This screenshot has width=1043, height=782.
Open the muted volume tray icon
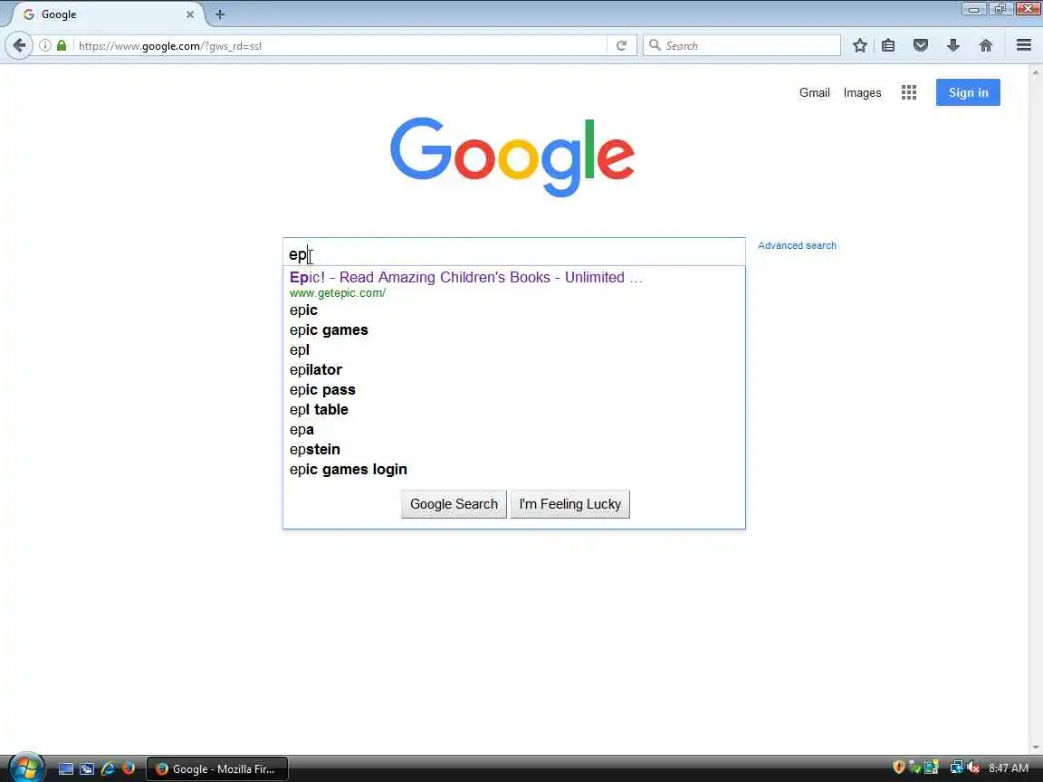[x=973, y=768]
